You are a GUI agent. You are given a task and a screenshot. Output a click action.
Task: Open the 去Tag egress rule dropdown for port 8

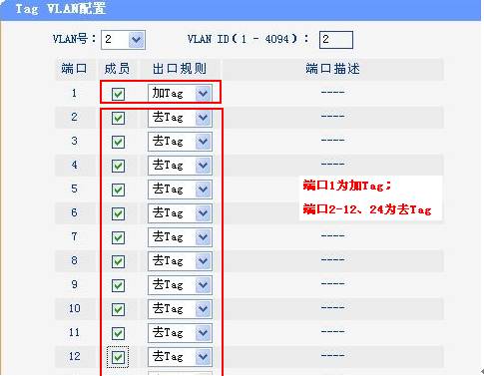click(x=180, y=261)
